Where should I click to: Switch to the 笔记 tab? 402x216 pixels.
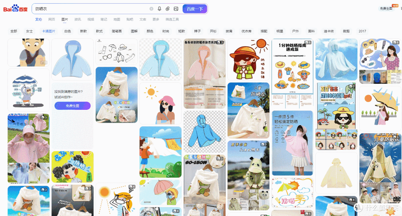pyautogui.click(x=104, y=19)
